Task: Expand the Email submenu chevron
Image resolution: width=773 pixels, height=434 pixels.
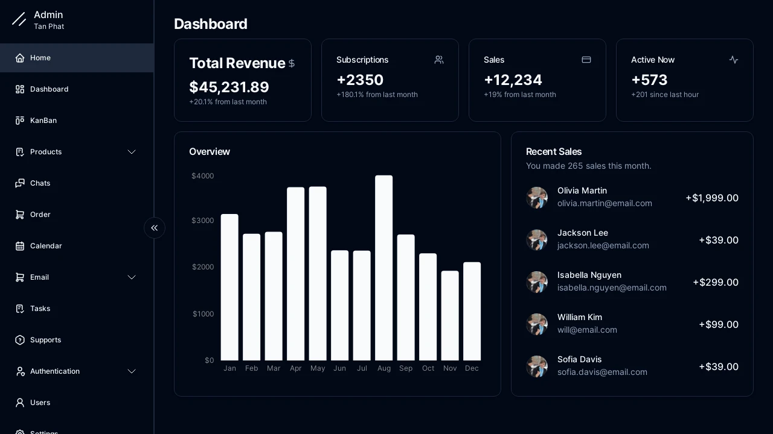Action: pyautogui.click(x=132, y=277)
